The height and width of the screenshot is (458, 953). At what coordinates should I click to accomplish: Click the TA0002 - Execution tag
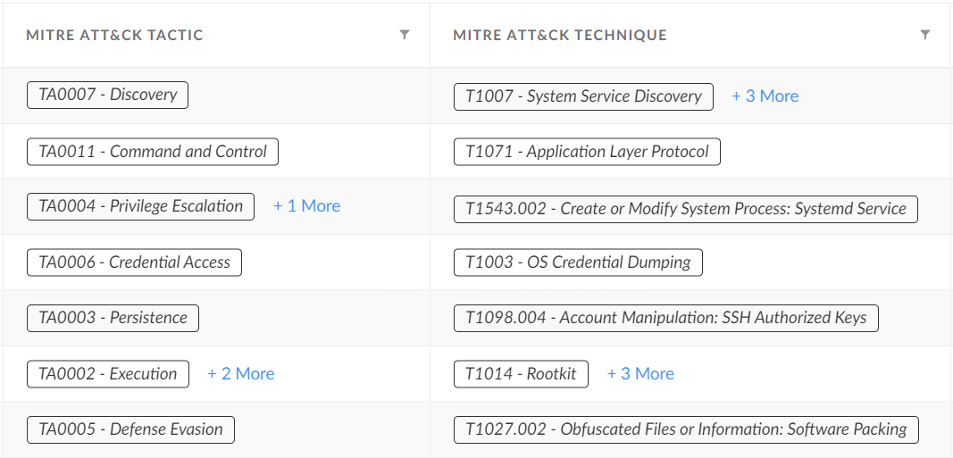(x=107, y=374)
